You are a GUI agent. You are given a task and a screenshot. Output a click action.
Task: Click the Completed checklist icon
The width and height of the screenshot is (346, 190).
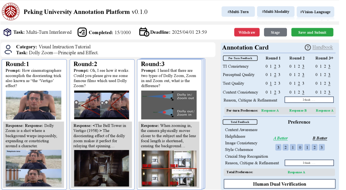click(82, 32)
